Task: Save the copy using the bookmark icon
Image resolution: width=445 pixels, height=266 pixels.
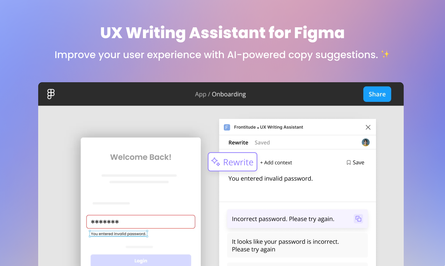Action: coord(348,162)
